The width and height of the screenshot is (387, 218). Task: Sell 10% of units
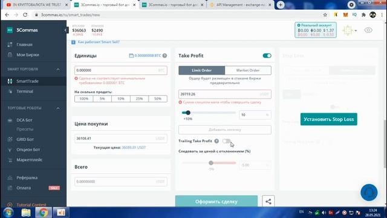121,99
